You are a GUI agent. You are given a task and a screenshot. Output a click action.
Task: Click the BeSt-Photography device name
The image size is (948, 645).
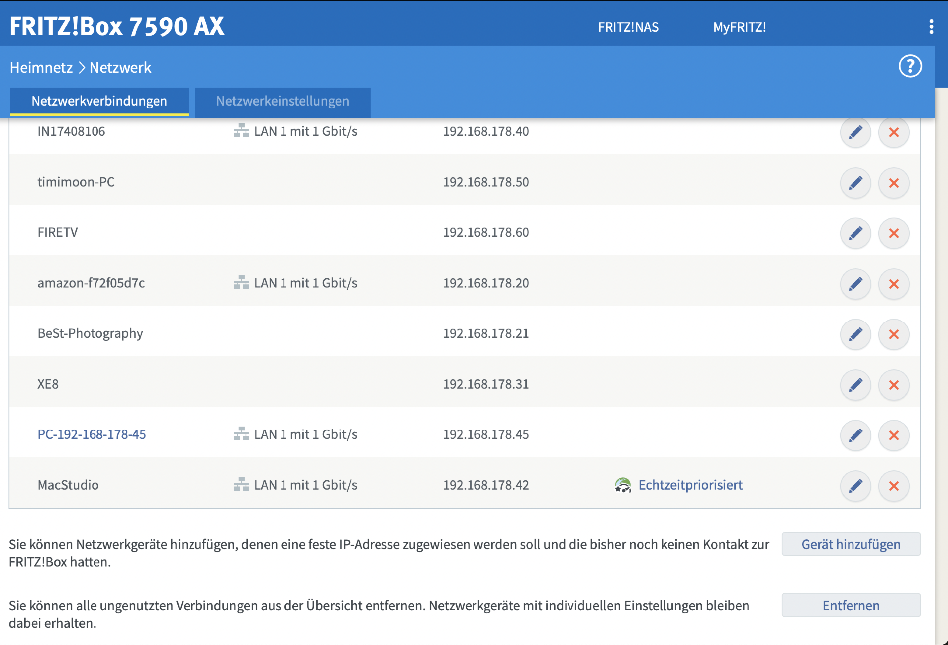[91, 333]
